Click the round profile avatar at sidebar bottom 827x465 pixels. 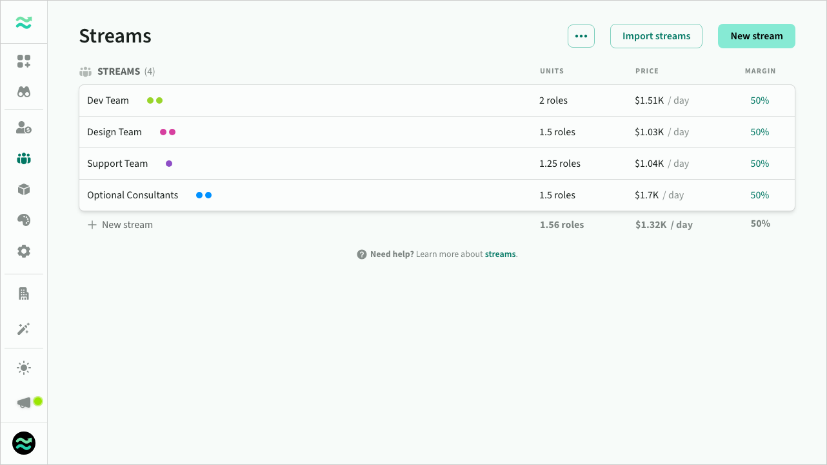pos(24,443)
